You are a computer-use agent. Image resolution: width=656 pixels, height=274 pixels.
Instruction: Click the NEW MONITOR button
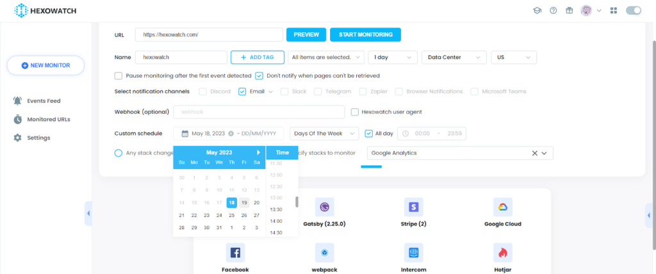click(x=45, y=65)
